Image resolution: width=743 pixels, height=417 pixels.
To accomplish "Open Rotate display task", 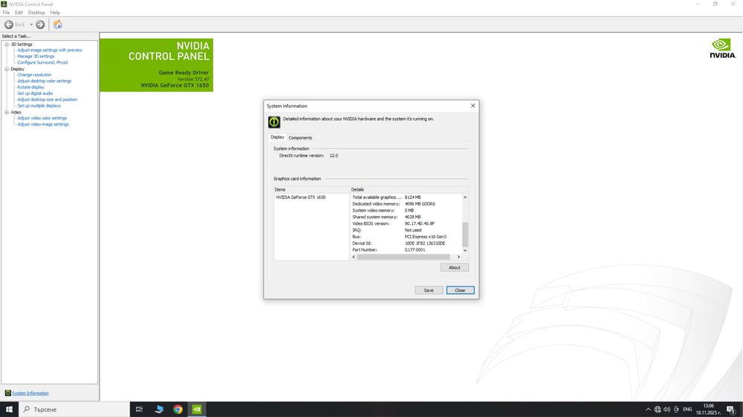I will pyautogui.click(x=30, y=87).
